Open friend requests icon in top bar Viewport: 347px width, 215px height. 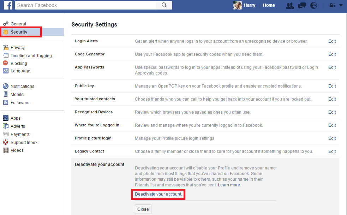click(x=290, y=5)
